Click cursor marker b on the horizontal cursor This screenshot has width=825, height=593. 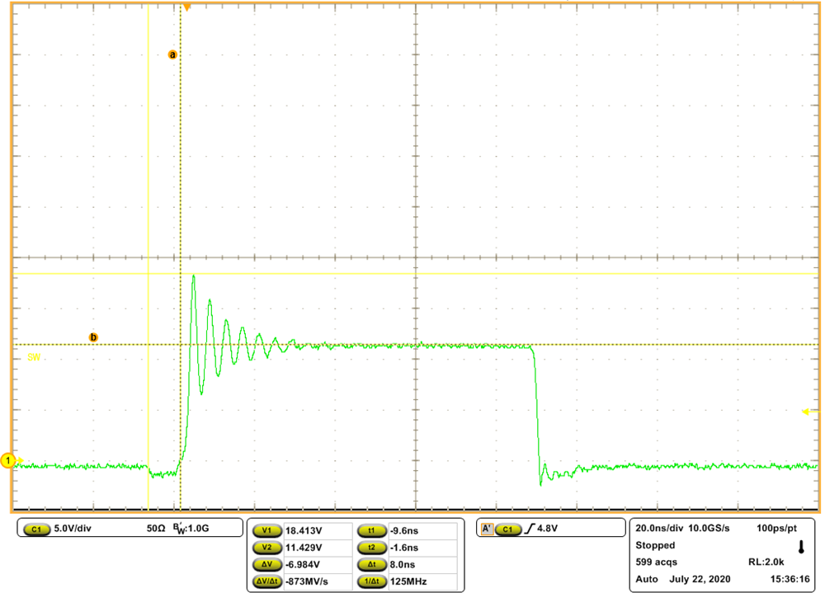(x=92, y=337)
